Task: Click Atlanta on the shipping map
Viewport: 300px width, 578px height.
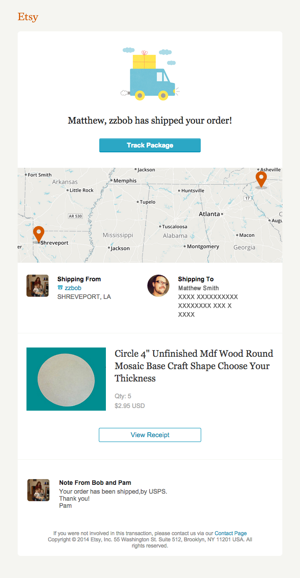Action: pos(209,214)
